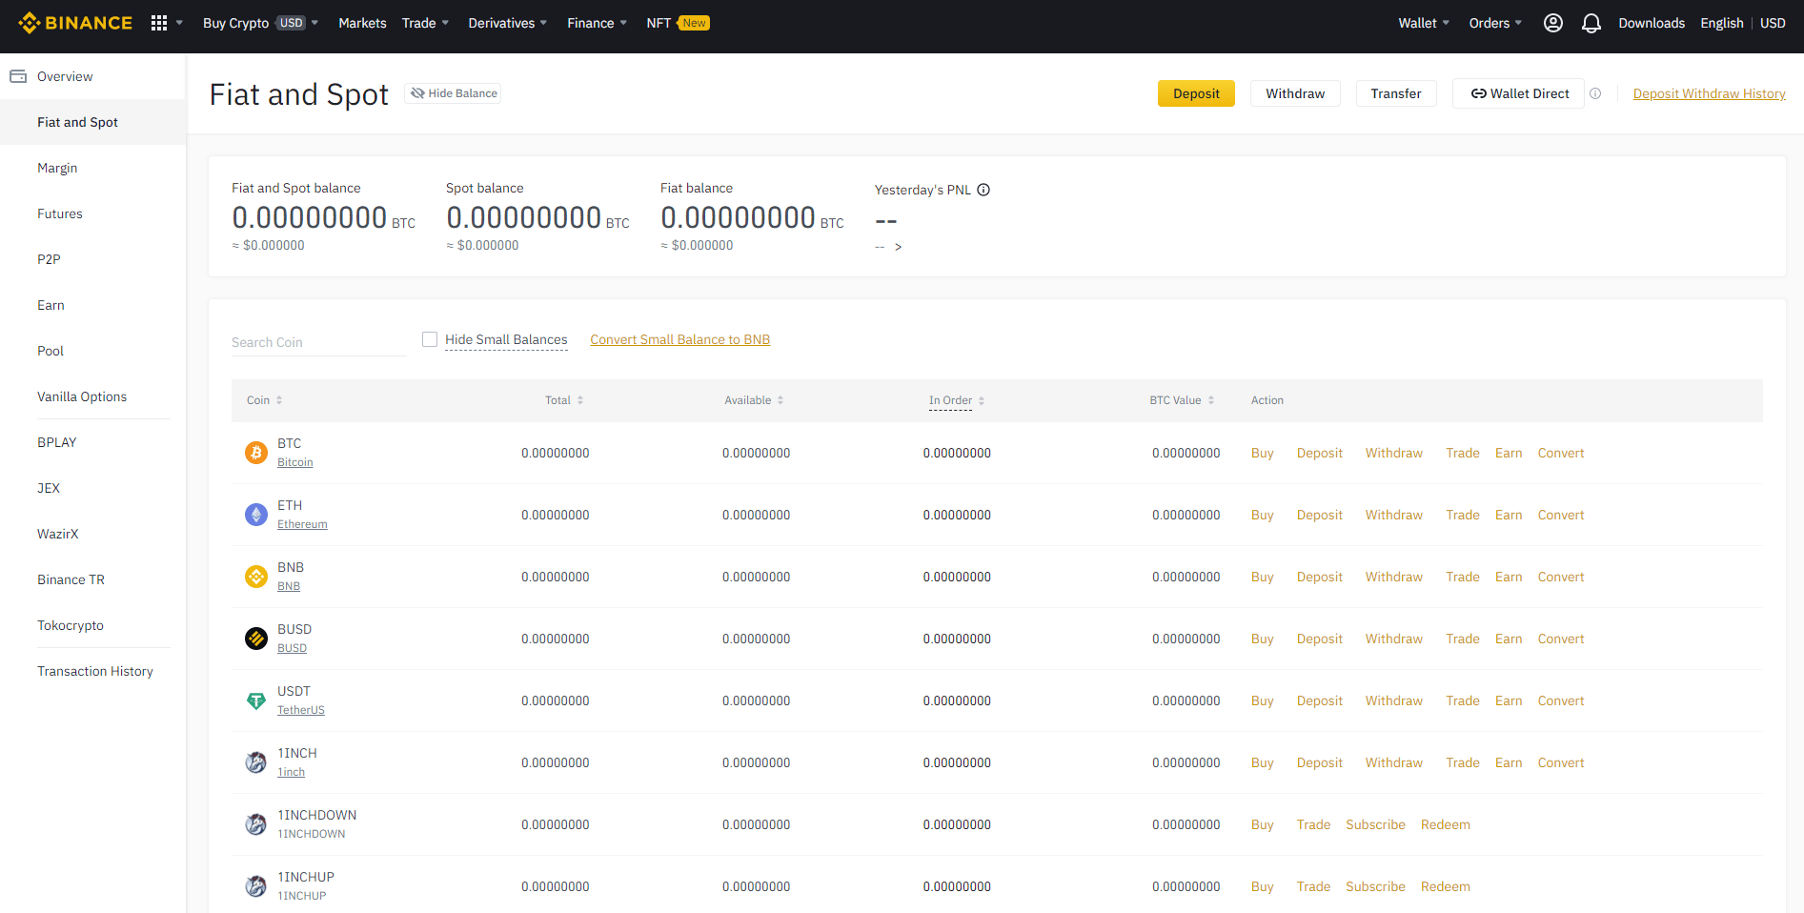This screenshot has width=1804, height=913.
Task: Select Vanilla Options in the sidebar
Action: (x=82, y=396)
